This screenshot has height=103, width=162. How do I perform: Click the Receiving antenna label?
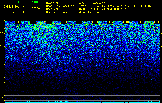(59, 12)
